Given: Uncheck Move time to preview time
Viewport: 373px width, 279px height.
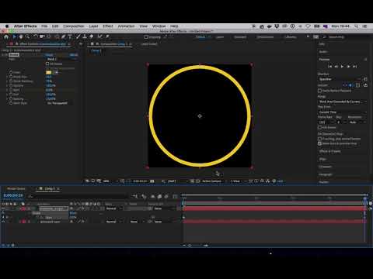Looking at the screenshot, I should (319, 143).
